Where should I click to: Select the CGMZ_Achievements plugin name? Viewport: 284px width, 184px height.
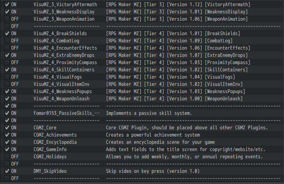coord(55,135)
